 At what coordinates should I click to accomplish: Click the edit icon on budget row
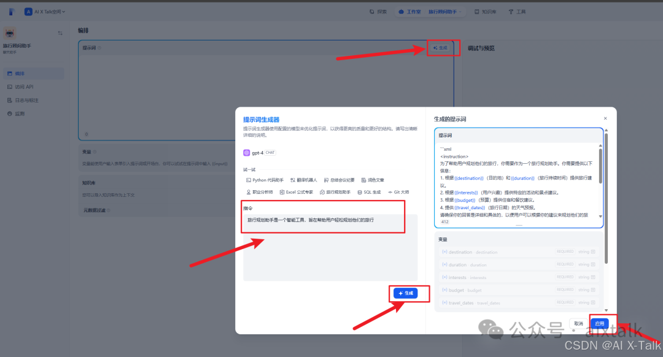[593, 290]
